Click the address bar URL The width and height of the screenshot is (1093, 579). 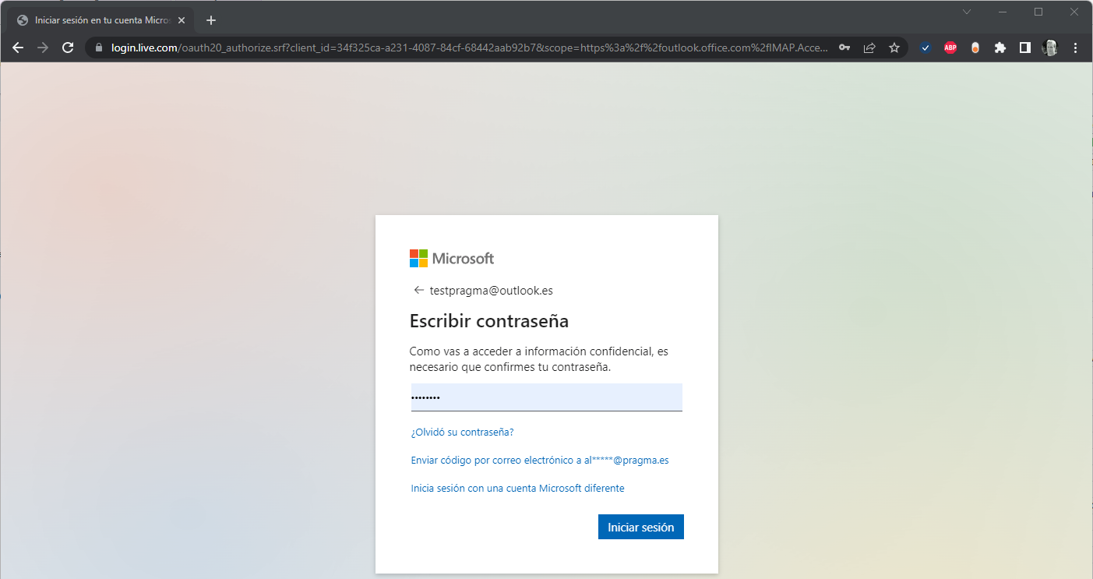(470, 48)
